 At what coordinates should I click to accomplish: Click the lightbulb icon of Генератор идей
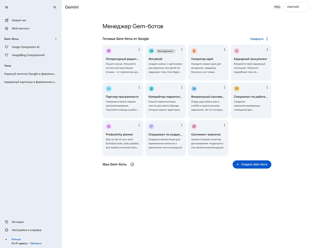(194, 51)
